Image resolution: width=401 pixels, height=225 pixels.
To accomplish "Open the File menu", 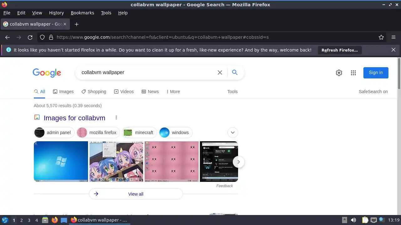I will pyautogui.click(x=7, y=13).
